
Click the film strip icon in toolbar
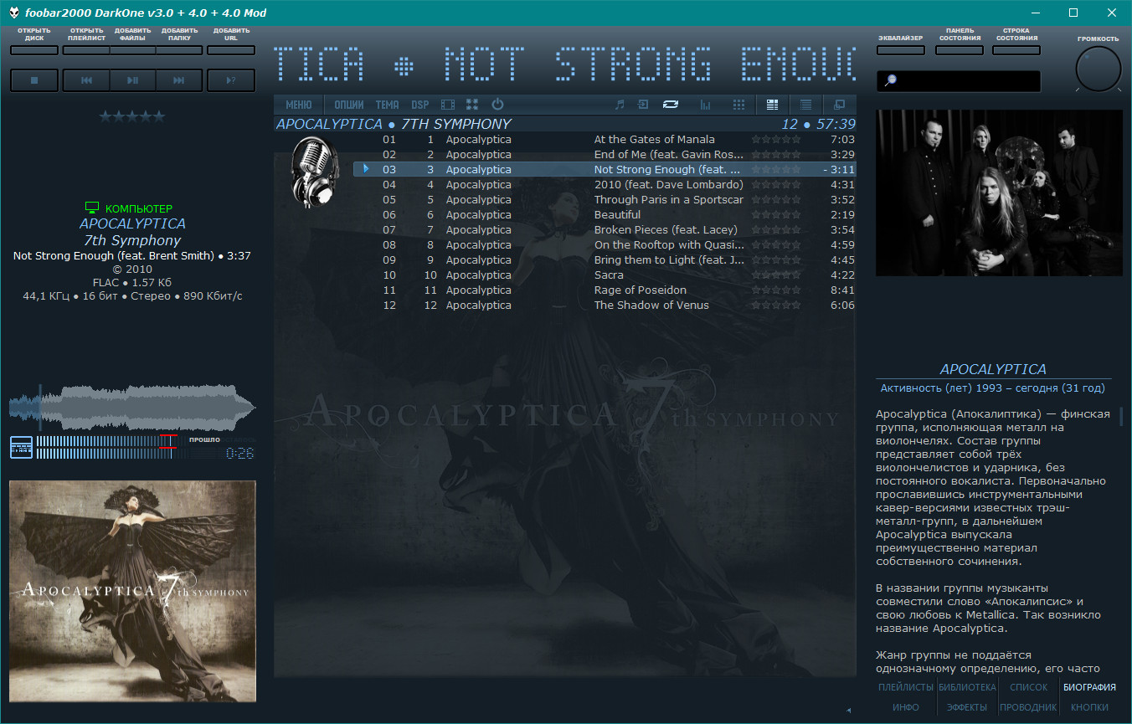click(448, 105)
